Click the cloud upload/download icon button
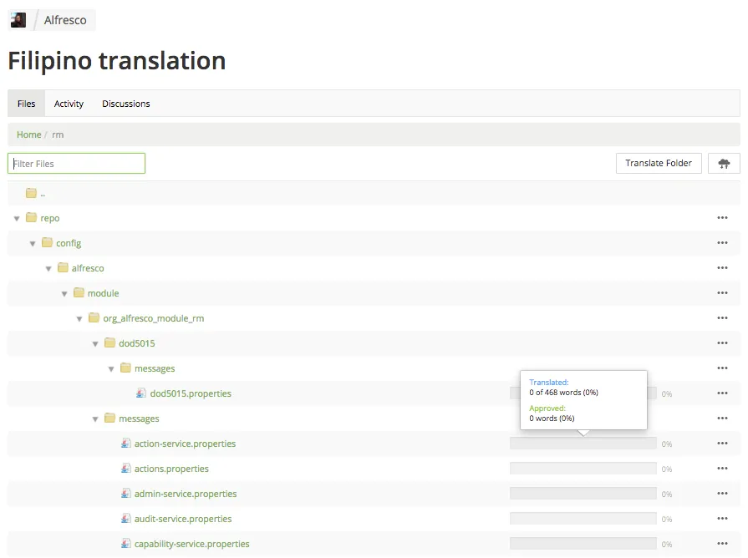748x558 pixels. click(x=724, y=164)
